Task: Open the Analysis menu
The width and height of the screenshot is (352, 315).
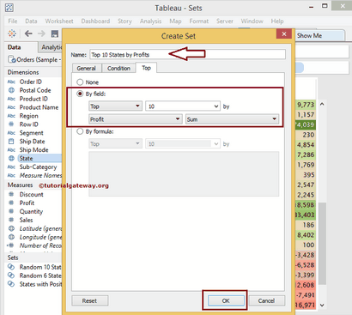Action: pos(150,21)
